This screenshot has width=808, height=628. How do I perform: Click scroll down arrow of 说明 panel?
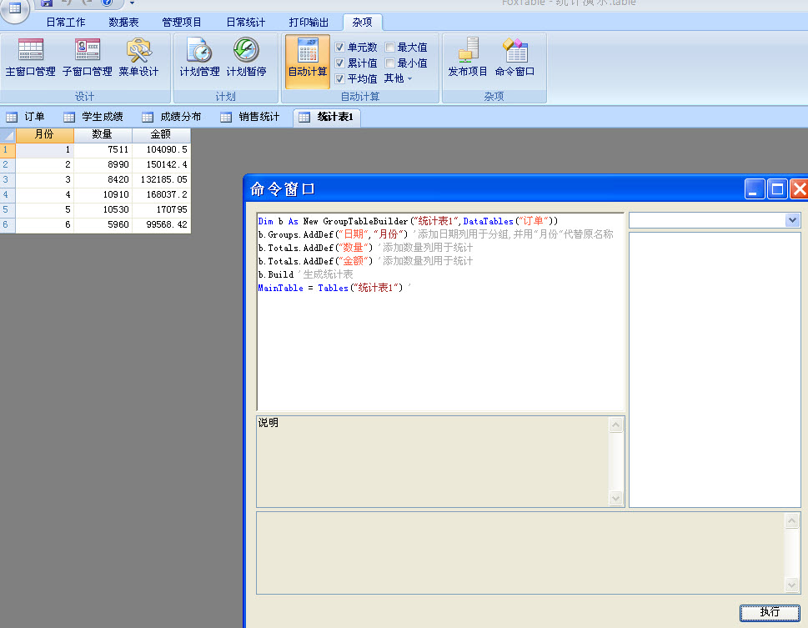(x=615, y=498)
